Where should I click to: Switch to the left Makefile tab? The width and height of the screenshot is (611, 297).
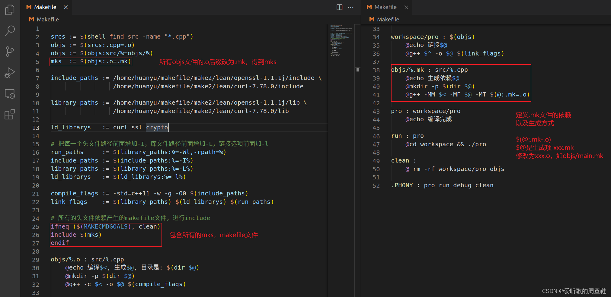tap(46, 7)
